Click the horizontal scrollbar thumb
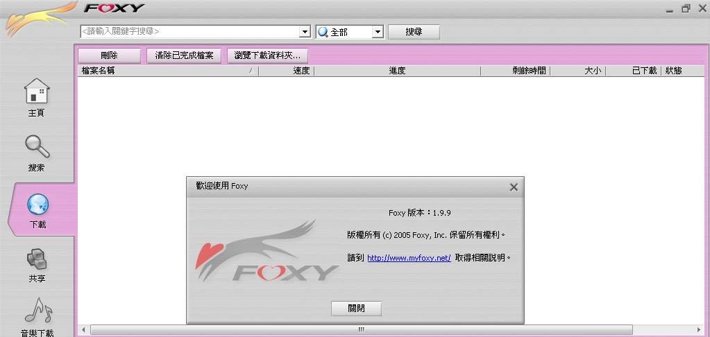The image size is (710, 337). click(x=362, y=329)
